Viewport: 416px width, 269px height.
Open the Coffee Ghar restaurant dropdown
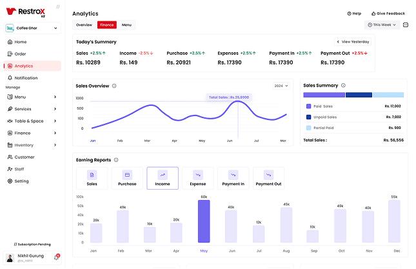click(32, 28)
